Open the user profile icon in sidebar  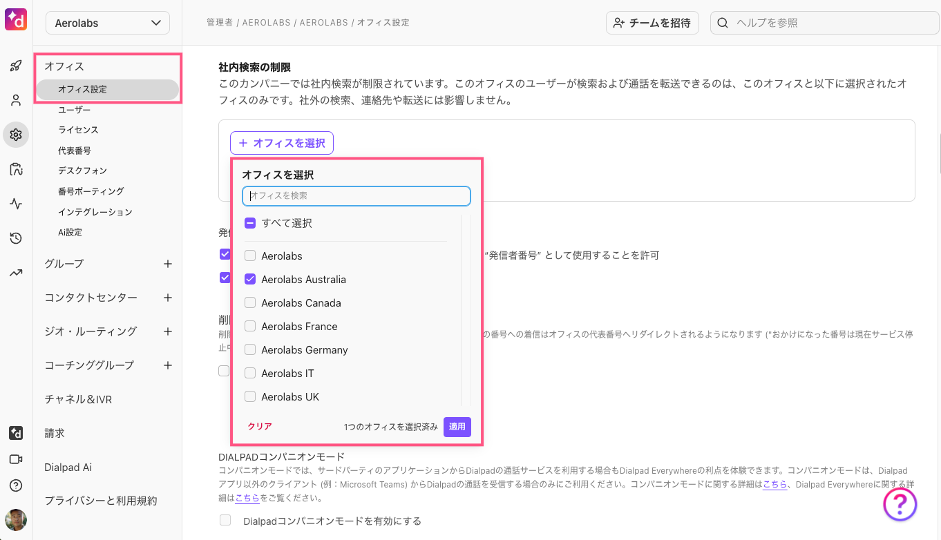pos(16,100)
